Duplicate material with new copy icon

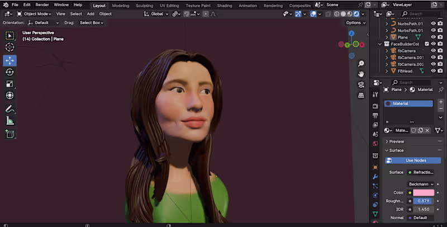[x=421, y=130]
